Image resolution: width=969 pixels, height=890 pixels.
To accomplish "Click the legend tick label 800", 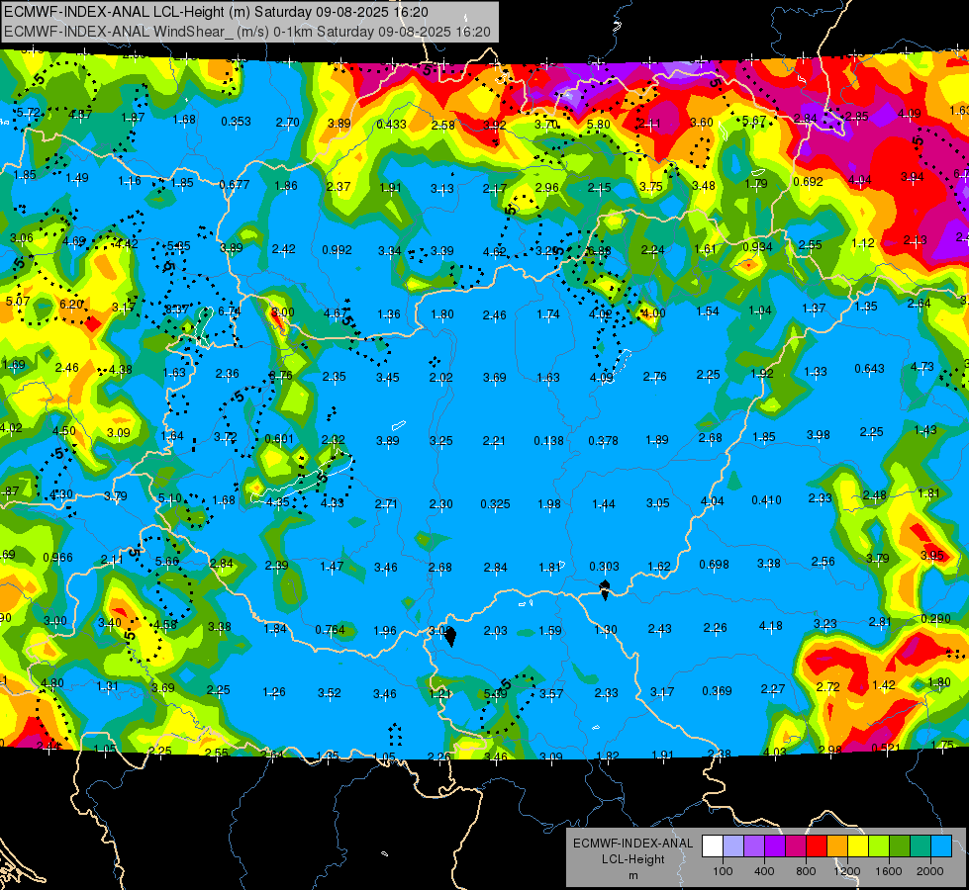I will 806,871.
